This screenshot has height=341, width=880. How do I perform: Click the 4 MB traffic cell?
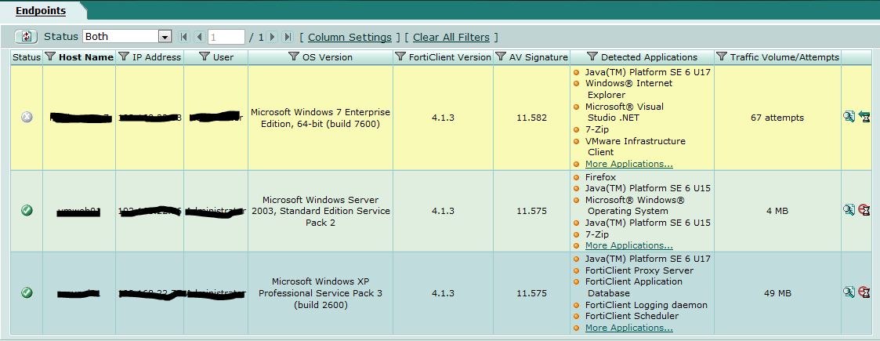click(x=777, y=211)
